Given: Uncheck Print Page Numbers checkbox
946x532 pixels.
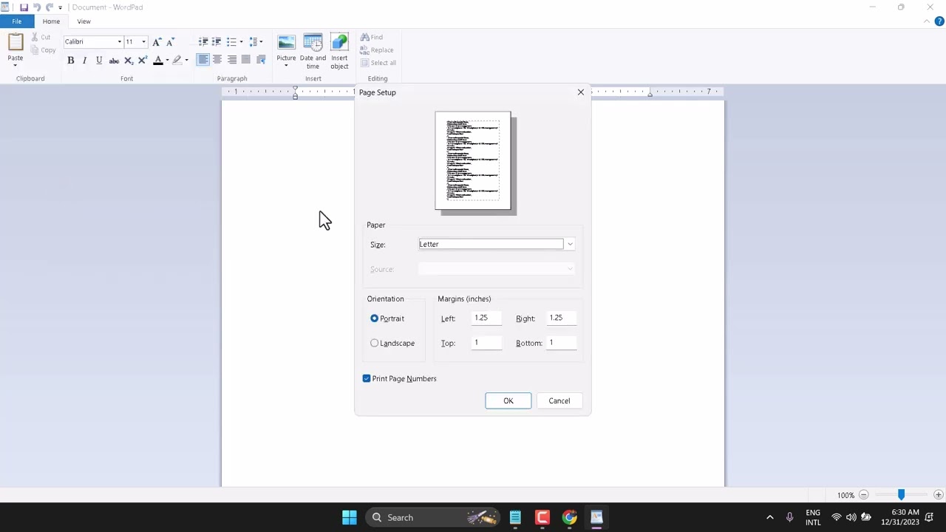Looking at the screenshot, I should 367,378.
